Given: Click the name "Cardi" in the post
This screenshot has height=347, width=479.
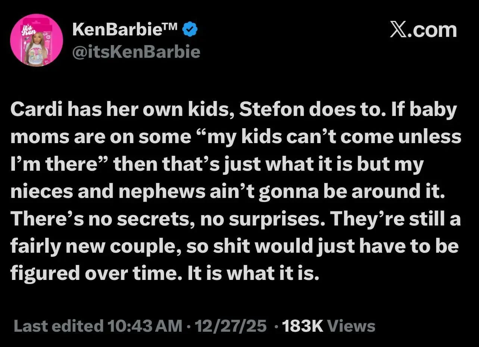Looking at the screenshot, I should point(34,110).
